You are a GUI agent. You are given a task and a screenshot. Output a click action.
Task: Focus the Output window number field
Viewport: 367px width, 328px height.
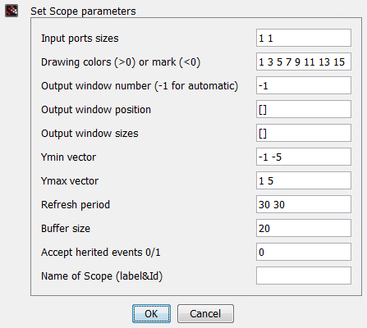click(304, 85)
